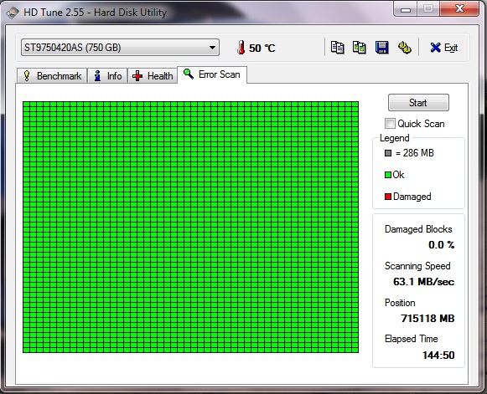This screenshot has width=487, height=394.
Task: Switch to the Benchmark tab
Action: [52, 75]
